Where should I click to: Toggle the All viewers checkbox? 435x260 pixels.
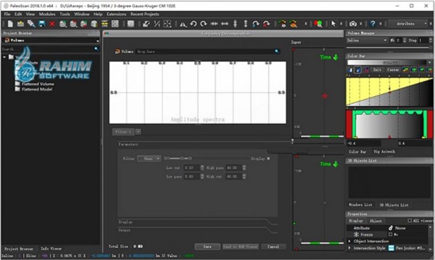coord(410,220)
